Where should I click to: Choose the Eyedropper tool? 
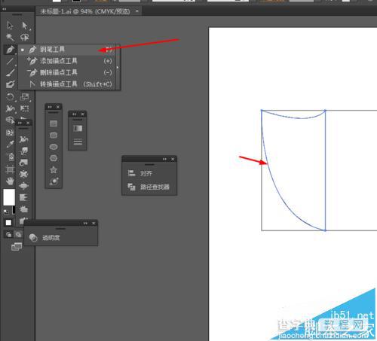click(x=10, y=145)
